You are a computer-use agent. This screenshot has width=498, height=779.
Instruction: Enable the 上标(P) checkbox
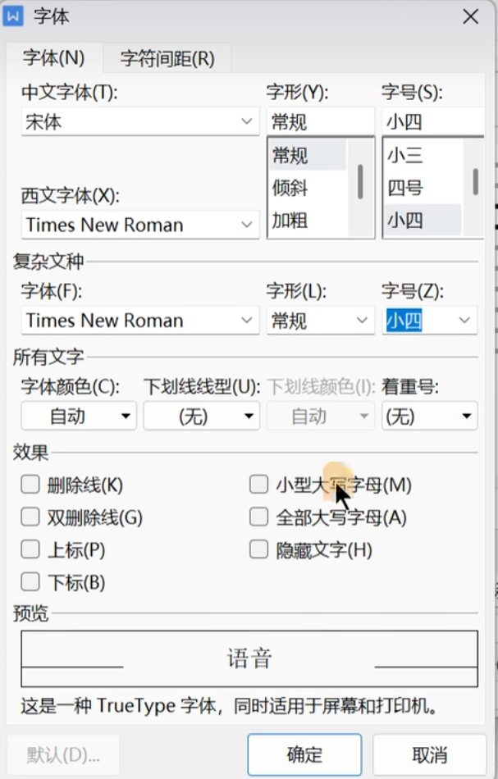tap(30, 550)
